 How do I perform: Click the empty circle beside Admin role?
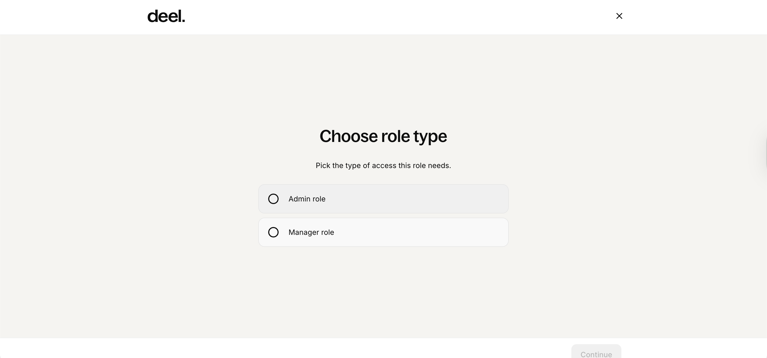[273, 199]
